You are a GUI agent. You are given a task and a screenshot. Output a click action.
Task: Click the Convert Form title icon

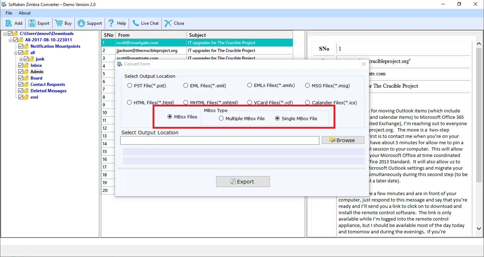[120, 64]
